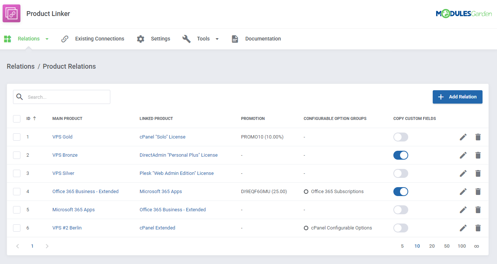
Task: Click the Documentation page icon
Action: pyautogui.click(x=235, y=39)
